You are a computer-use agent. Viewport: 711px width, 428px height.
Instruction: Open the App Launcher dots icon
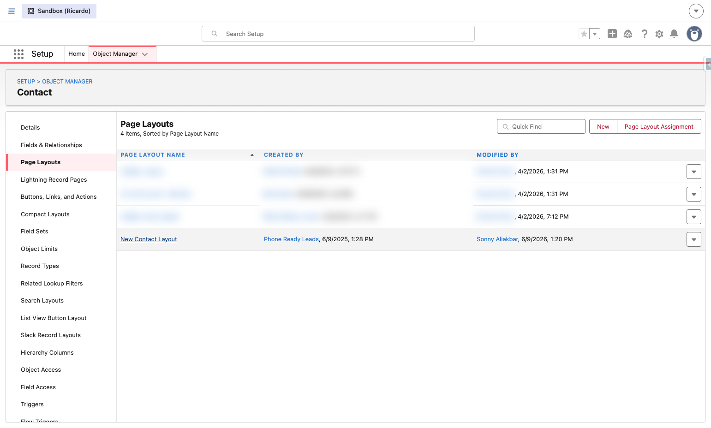18,54
